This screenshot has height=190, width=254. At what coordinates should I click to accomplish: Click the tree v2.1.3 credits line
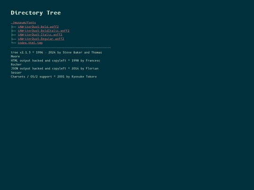(56, 54)
